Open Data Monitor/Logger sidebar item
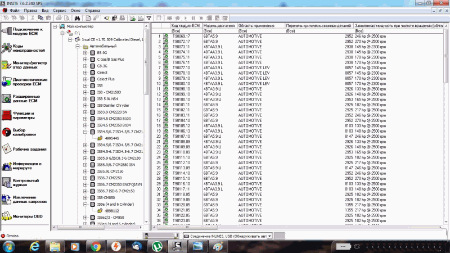 click(24, 65)
